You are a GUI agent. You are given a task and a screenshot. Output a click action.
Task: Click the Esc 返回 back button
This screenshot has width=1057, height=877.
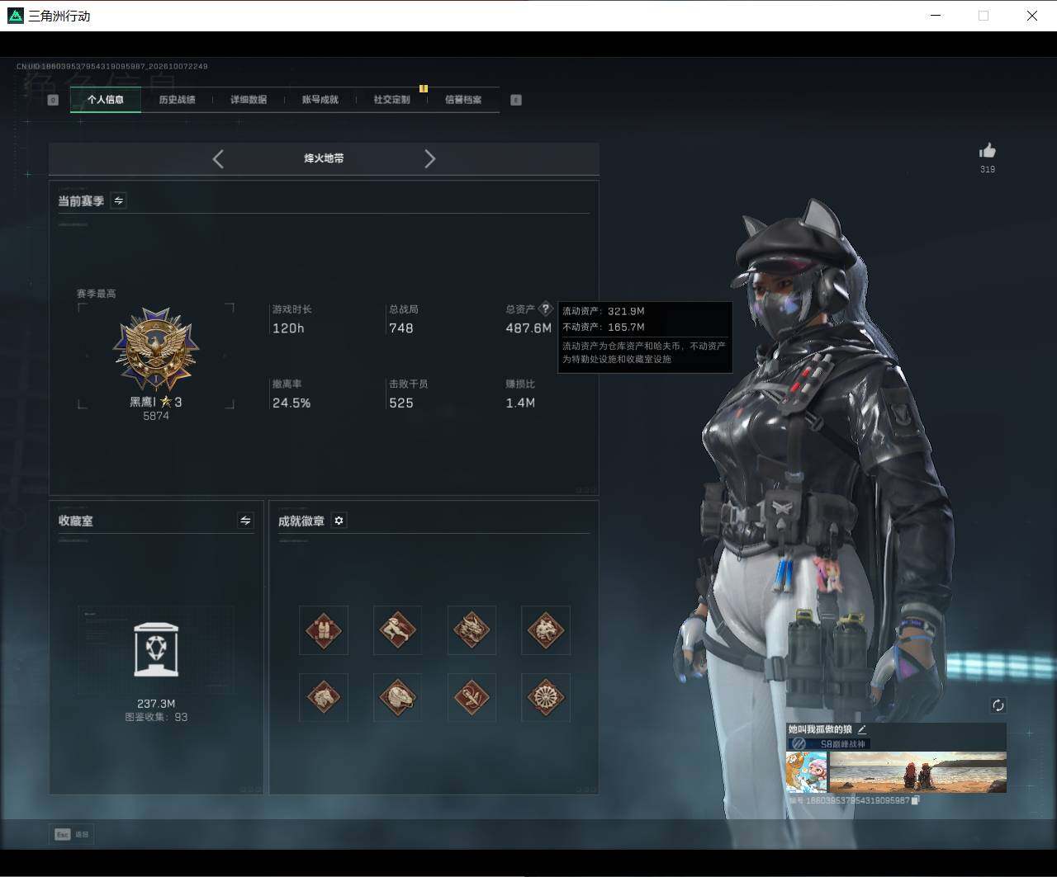pyautogui.click(x=72, y=834)
